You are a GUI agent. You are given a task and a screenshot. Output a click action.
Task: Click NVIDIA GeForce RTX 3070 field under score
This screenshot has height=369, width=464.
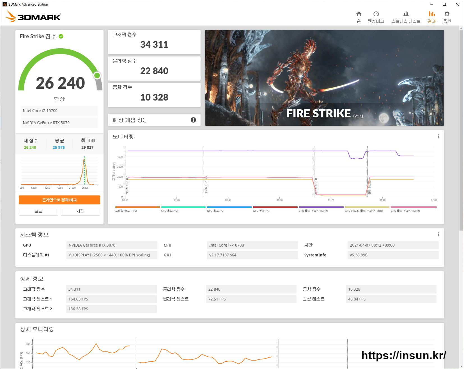(x=59, y=123)
